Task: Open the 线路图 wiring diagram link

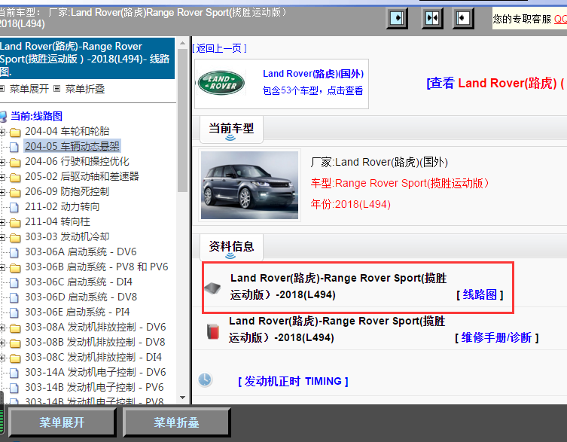Action: coord(480,294)
